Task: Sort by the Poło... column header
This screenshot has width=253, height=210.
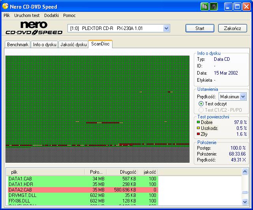Action: click(x=96, y=172)
